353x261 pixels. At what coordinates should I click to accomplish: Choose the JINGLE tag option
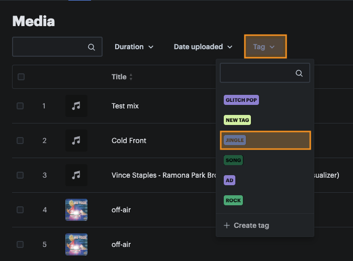tap(235, 140)
